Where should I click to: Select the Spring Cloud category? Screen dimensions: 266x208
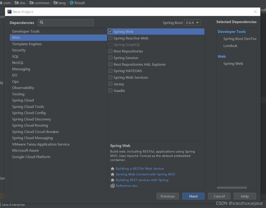(23, 100)
